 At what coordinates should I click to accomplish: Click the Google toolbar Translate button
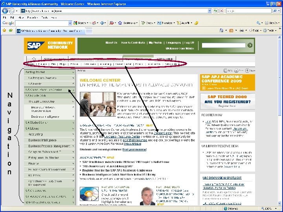tap(166, 23)
